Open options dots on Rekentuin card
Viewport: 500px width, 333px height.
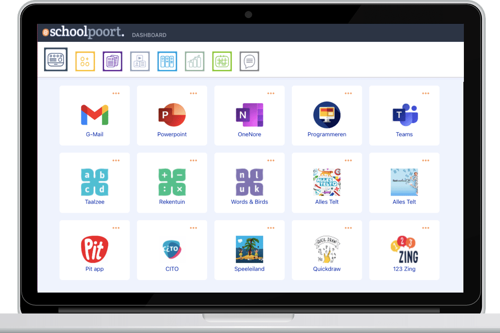(x=193, y=161)
